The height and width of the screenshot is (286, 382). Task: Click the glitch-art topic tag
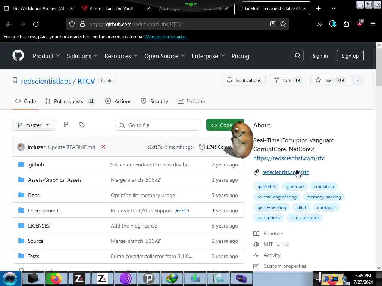[295, 187]
